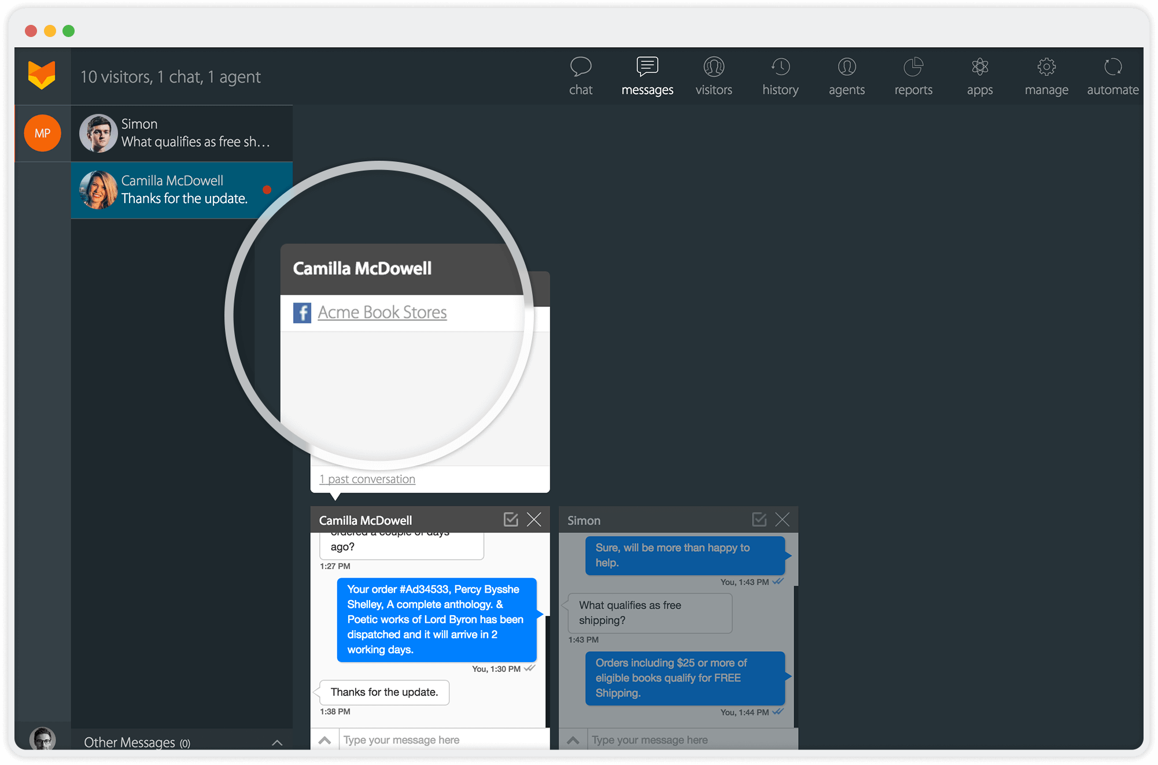This screenshot has height=765, width=1158.
Task: Select Camilla McDowell's conversation in the list
Action: pos(182,190)
